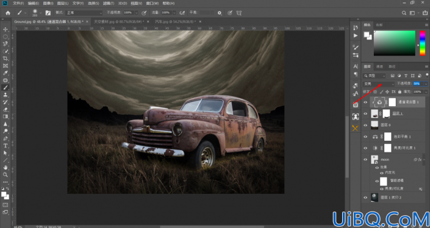
Task: Open the Character panel icon
Action: coord(356,66)
